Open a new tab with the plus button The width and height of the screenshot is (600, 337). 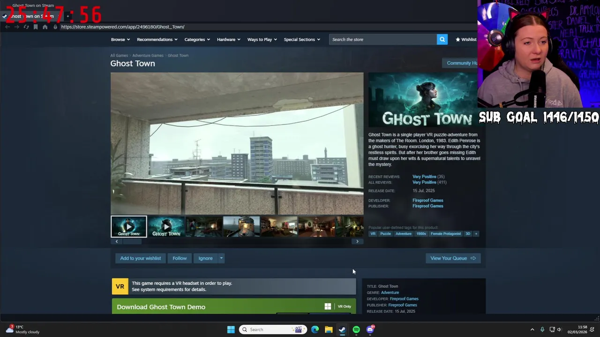[67, 16]
